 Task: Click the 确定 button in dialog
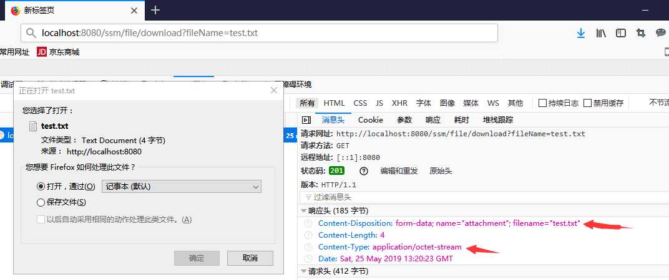(197, 258)
